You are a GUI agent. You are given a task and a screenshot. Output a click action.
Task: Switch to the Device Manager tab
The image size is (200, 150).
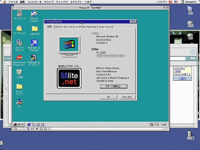click(64, 27)
